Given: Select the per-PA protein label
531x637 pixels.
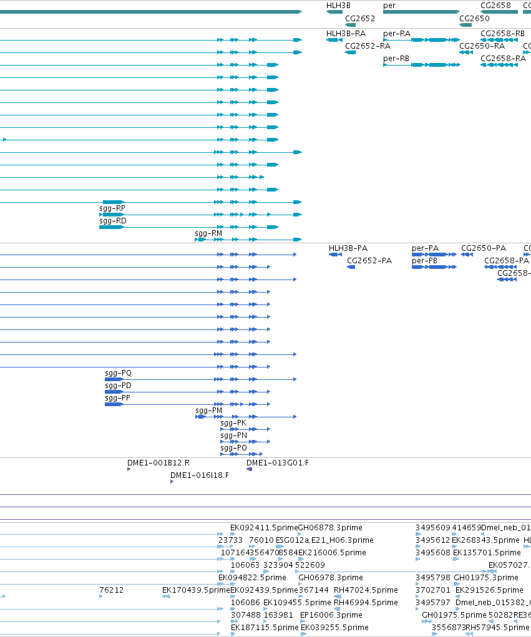Looking at the screenshot, I should tap(425, 248).
